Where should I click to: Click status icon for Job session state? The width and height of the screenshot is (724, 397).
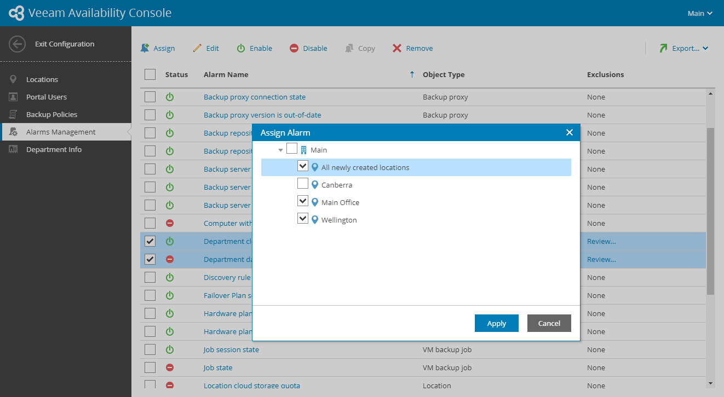point(170,349)
